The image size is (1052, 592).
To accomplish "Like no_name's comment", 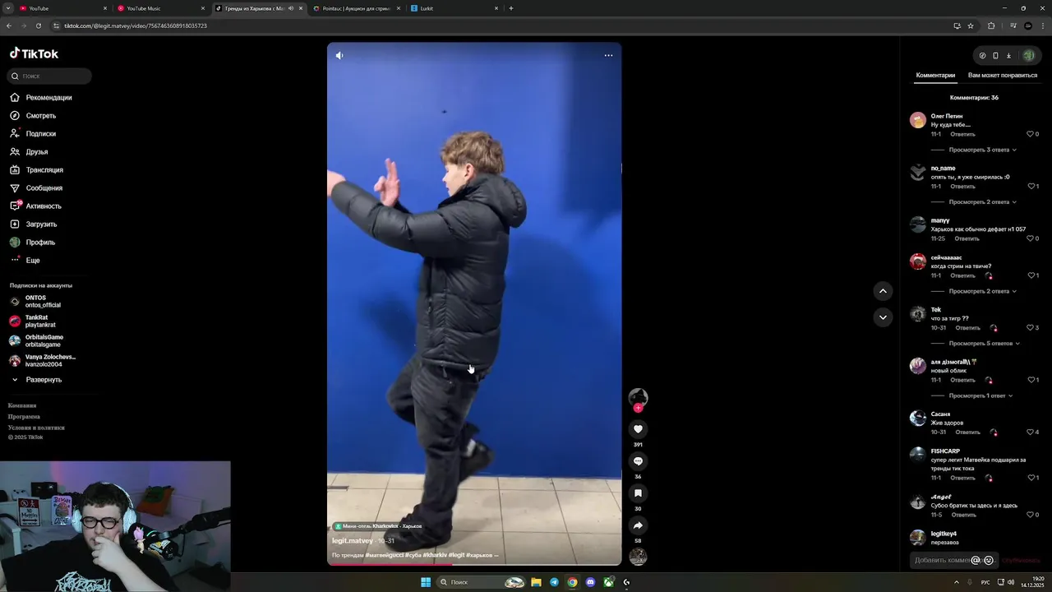I will 1031,186.
